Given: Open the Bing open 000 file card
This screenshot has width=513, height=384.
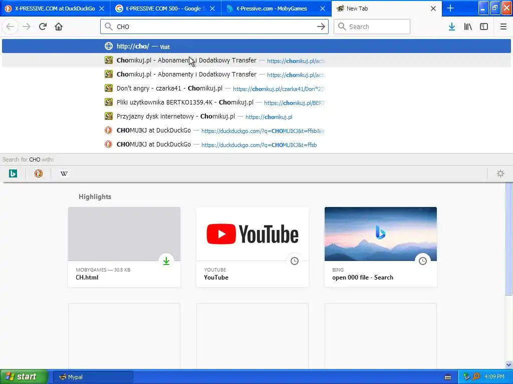Looking at the screenshot, I should click(x=381, y=247).
